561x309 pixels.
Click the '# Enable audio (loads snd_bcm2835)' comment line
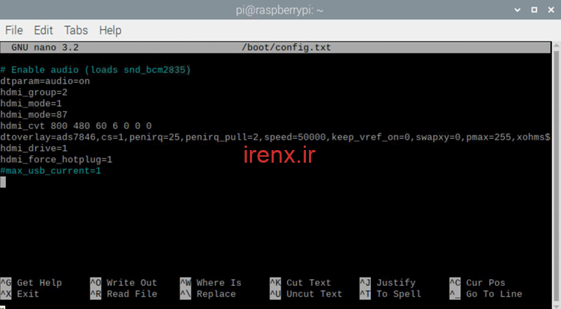click(x=96, y=70)
